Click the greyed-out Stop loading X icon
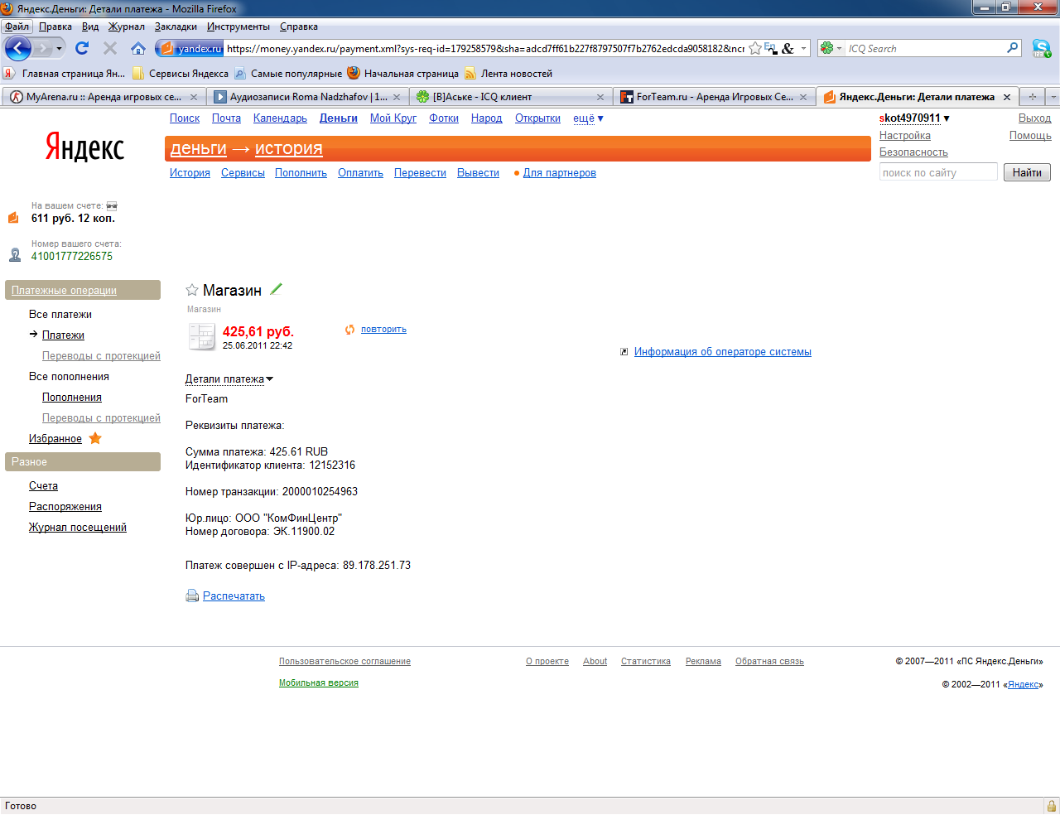 (x=110, y=48)
